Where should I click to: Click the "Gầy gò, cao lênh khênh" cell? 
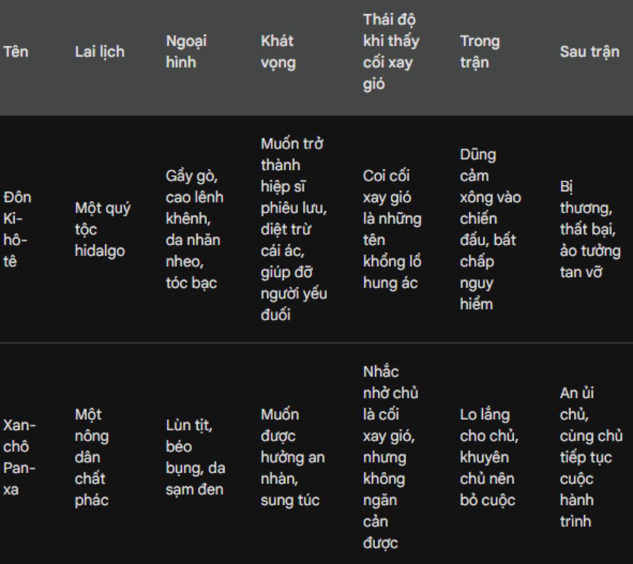coord(194,229)
